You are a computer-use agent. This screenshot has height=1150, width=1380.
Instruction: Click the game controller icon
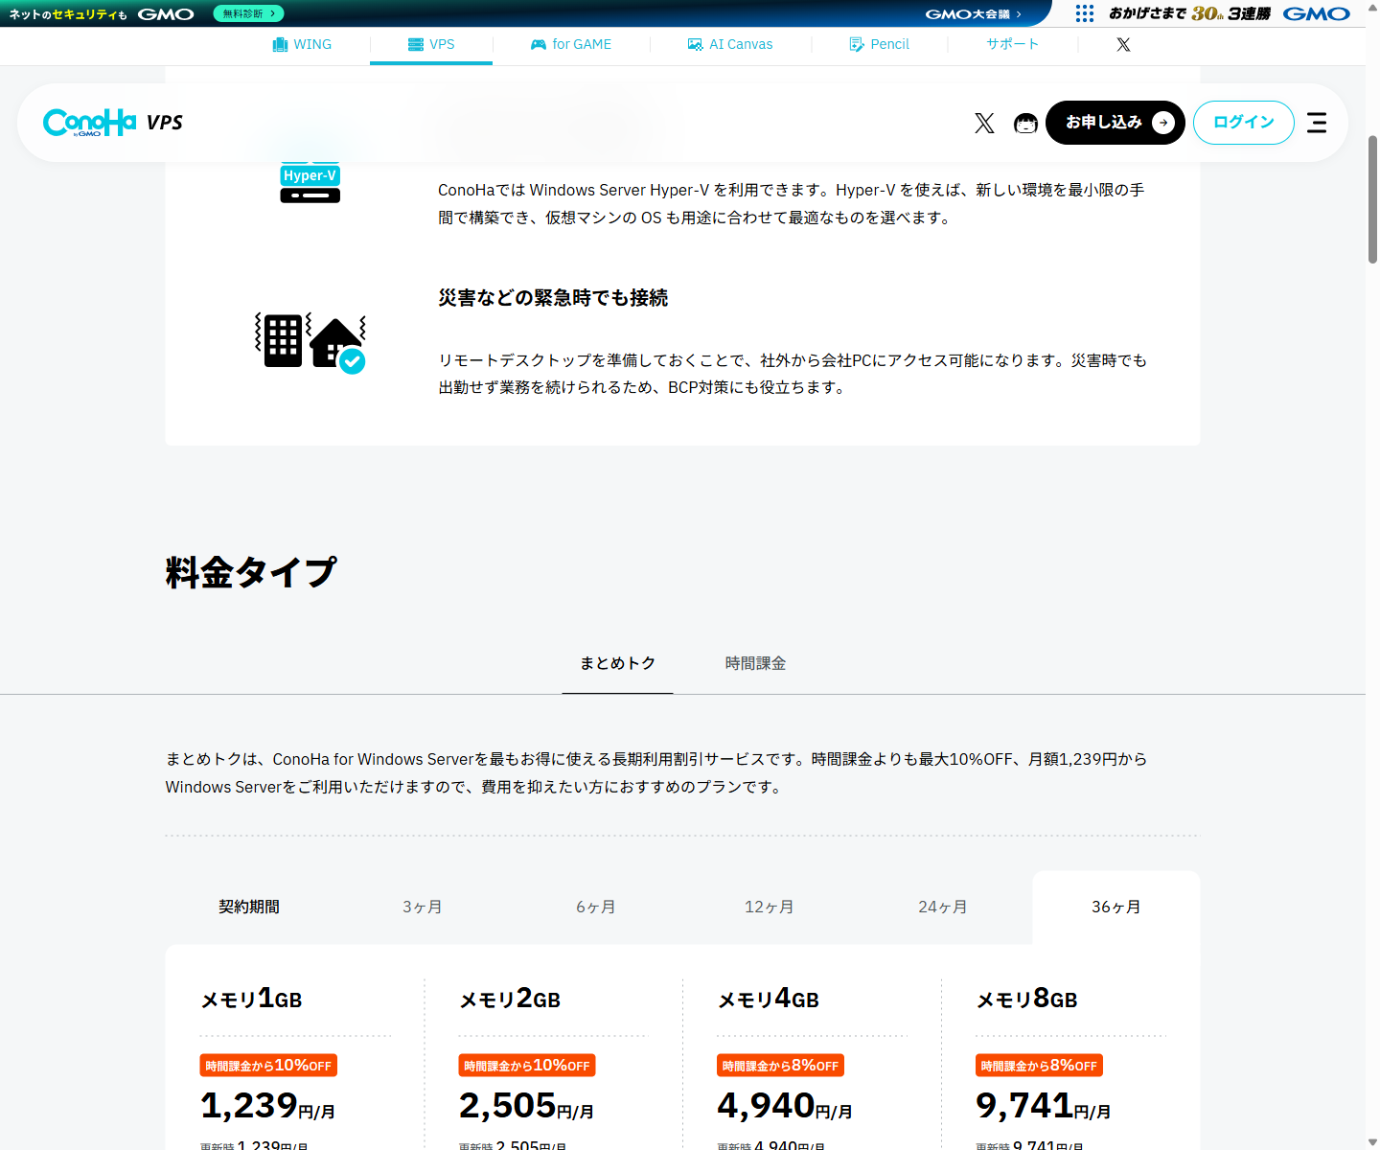pos(539,44)
